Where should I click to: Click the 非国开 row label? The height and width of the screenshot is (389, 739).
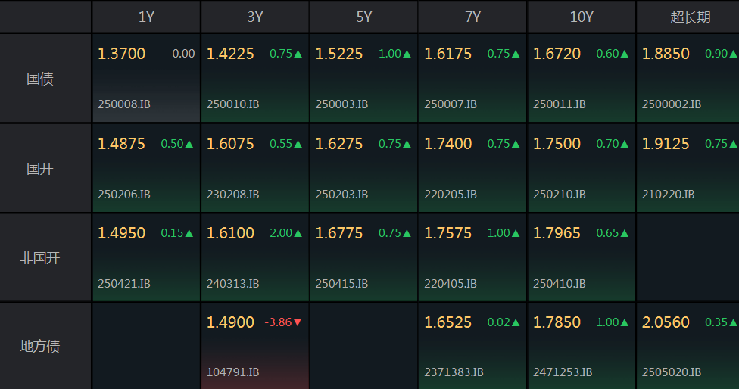point(40,258)
